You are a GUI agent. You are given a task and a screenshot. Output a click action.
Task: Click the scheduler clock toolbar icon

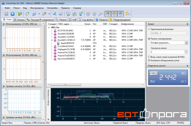[x=74, y=14]
